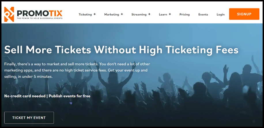
Task: Click the orange SIGNUP button
Action: [x=244, y=14]
